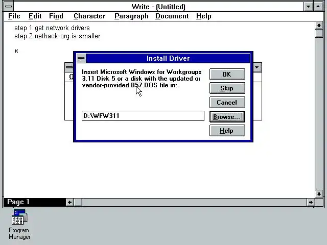Open the Find menu in Write

(x=56, y=16)
